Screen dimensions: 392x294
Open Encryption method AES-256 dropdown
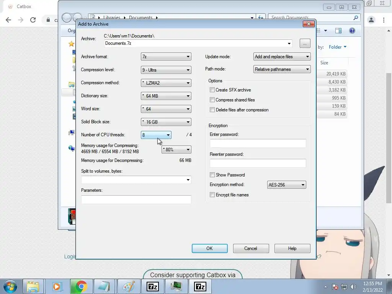pos(286,185)
